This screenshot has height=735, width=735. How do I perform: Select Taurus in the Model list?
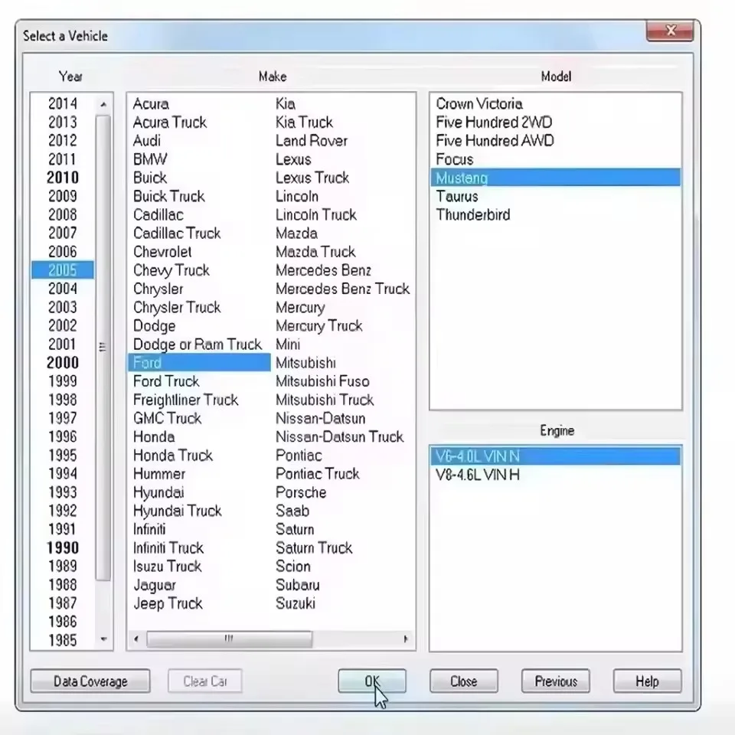pos(456,197)
